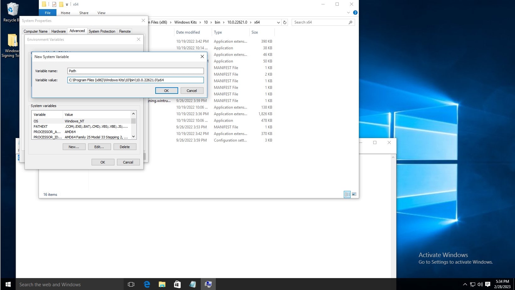Viewport: 515px width, 290px height.
Task: Open Microsoft Edge from taskbar
Action: tap(147, 284)
